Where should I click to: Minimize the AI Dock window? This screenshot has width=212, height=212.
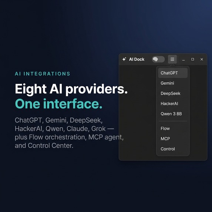pyautogui.click(x=184, y=59)
